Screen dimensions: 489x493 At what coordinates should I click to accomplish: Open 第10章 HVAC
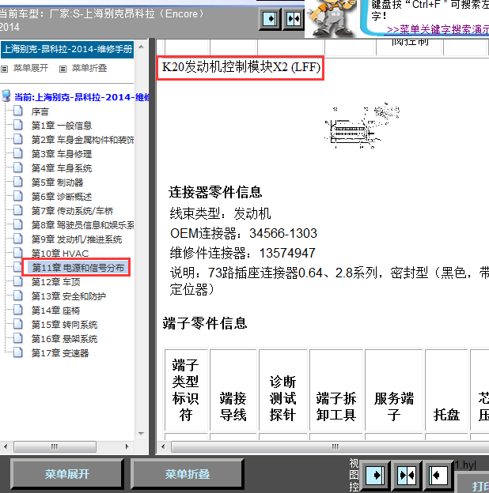[x=60, y=254]
